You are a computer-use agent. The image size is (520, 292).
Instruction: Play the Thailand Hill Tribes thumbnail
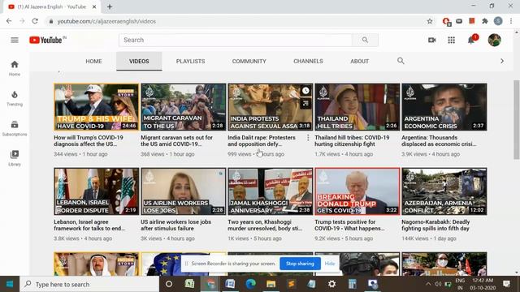click(357, 107)
